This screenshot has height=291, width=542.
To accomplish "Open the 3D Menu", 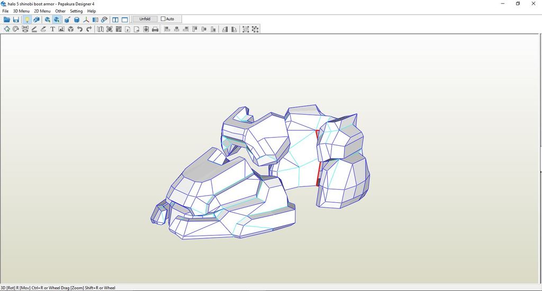I will [21, 11].
